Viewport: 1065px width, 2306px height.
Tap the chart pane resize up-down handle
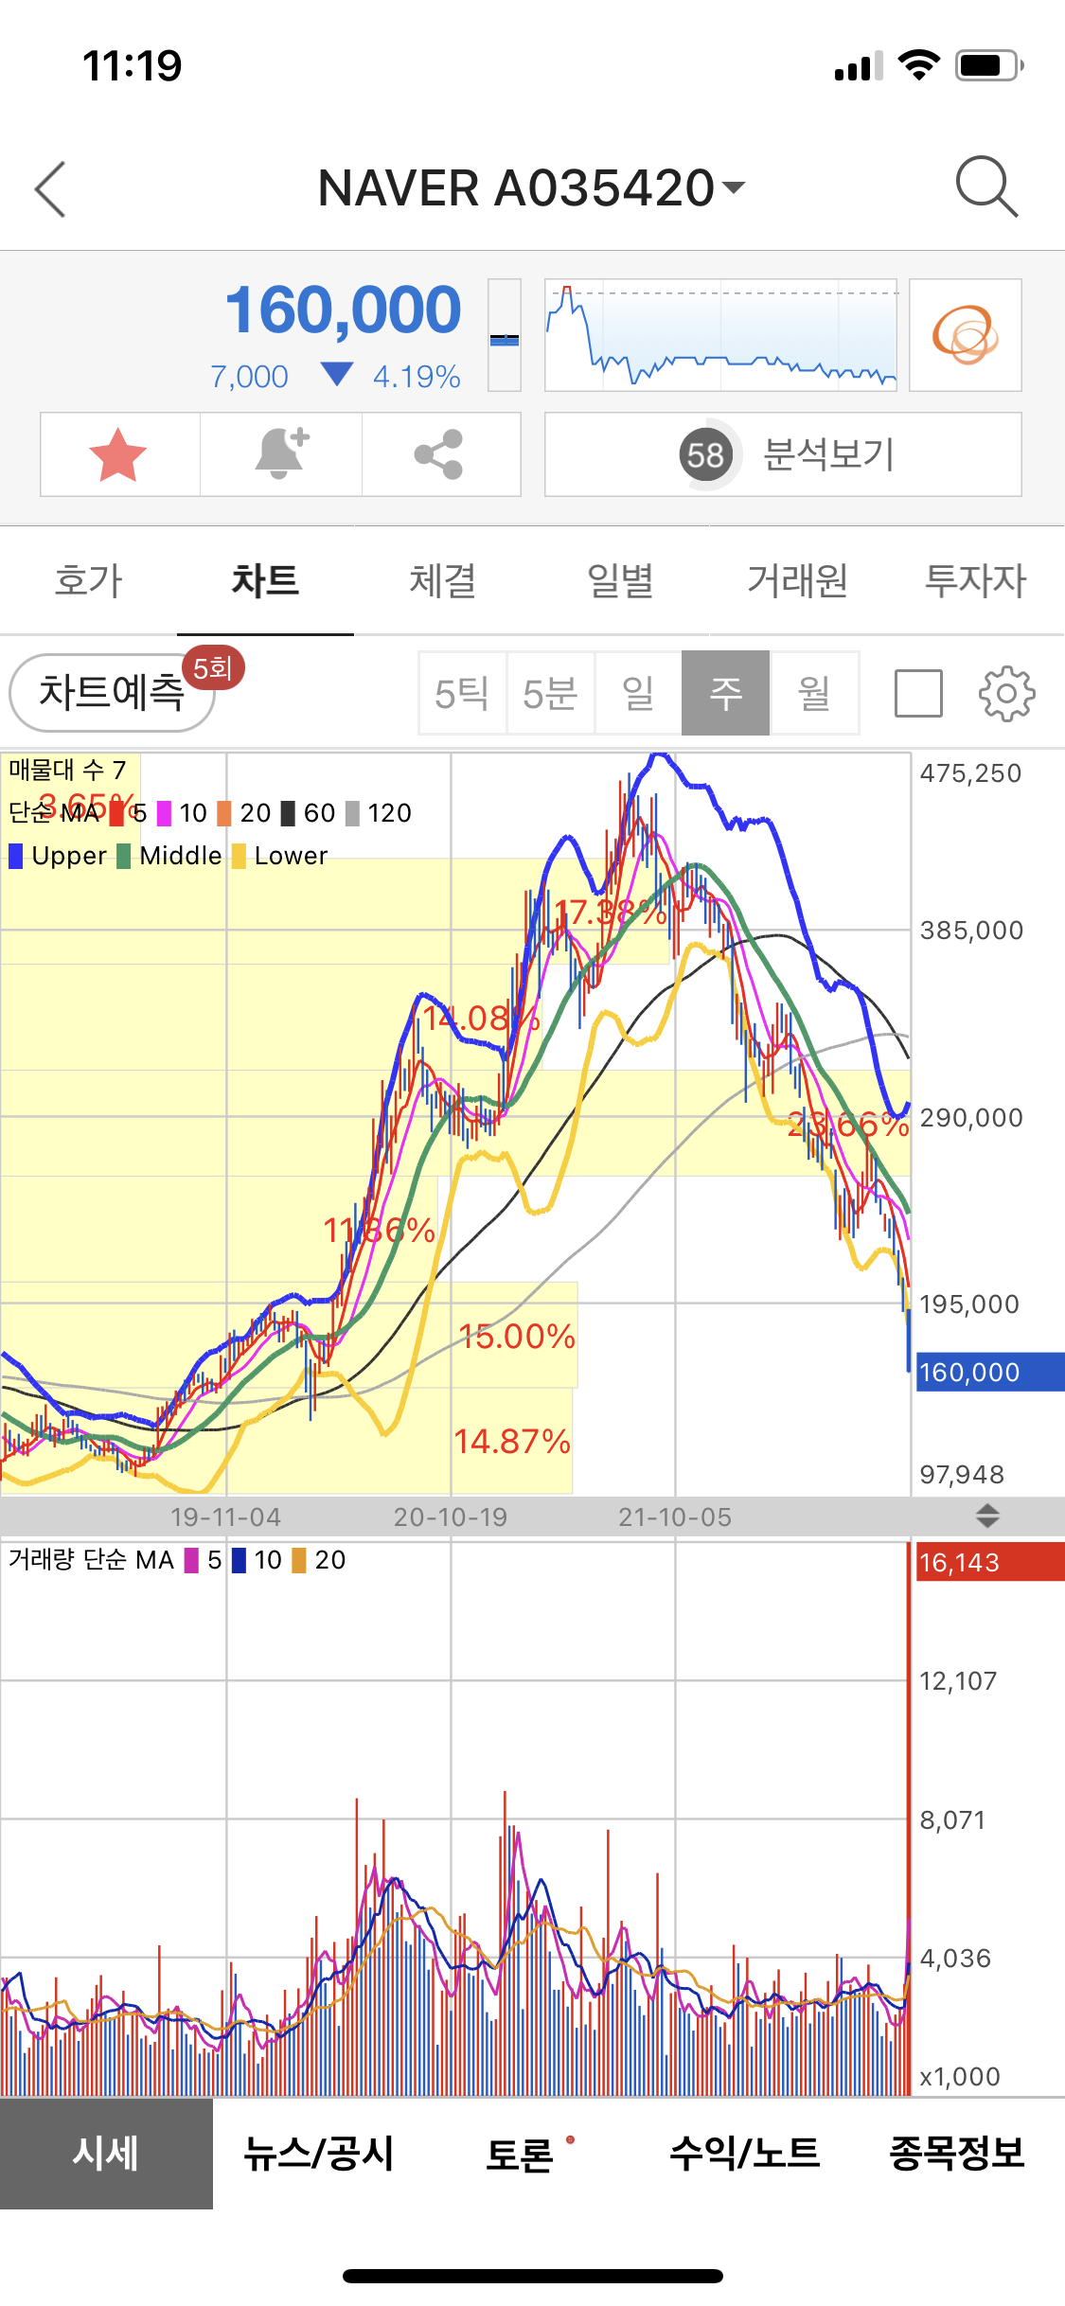(x=987, y=1516)
